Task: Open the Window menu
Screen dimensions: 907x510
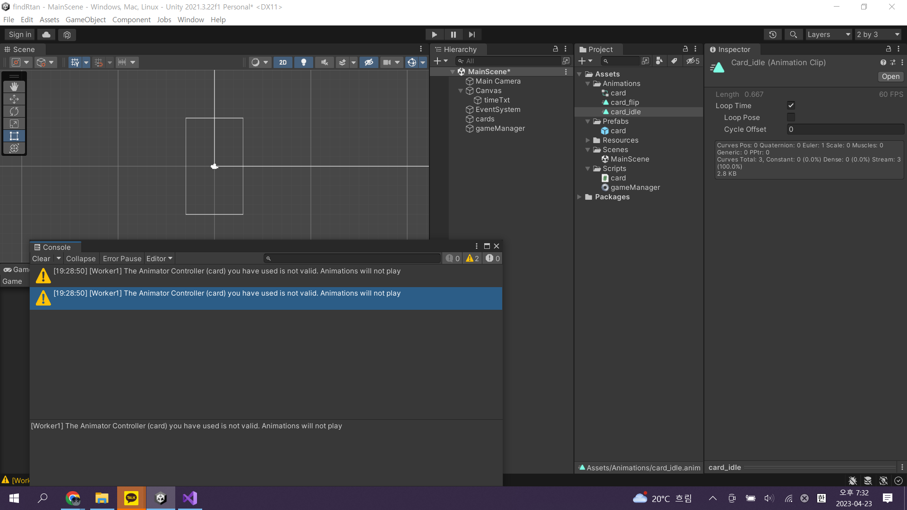Action: 191,20
